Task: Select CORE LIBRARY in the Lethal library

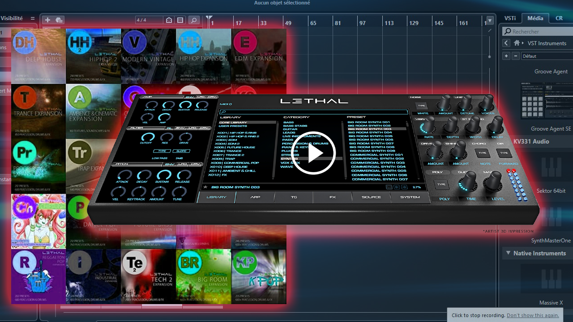Action: (248, 122)
